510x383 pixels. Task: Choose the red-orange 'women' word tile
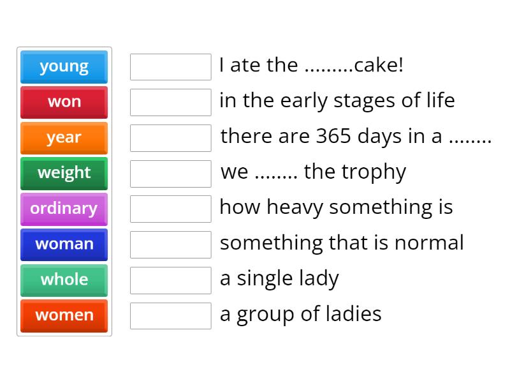coord(64,315)
